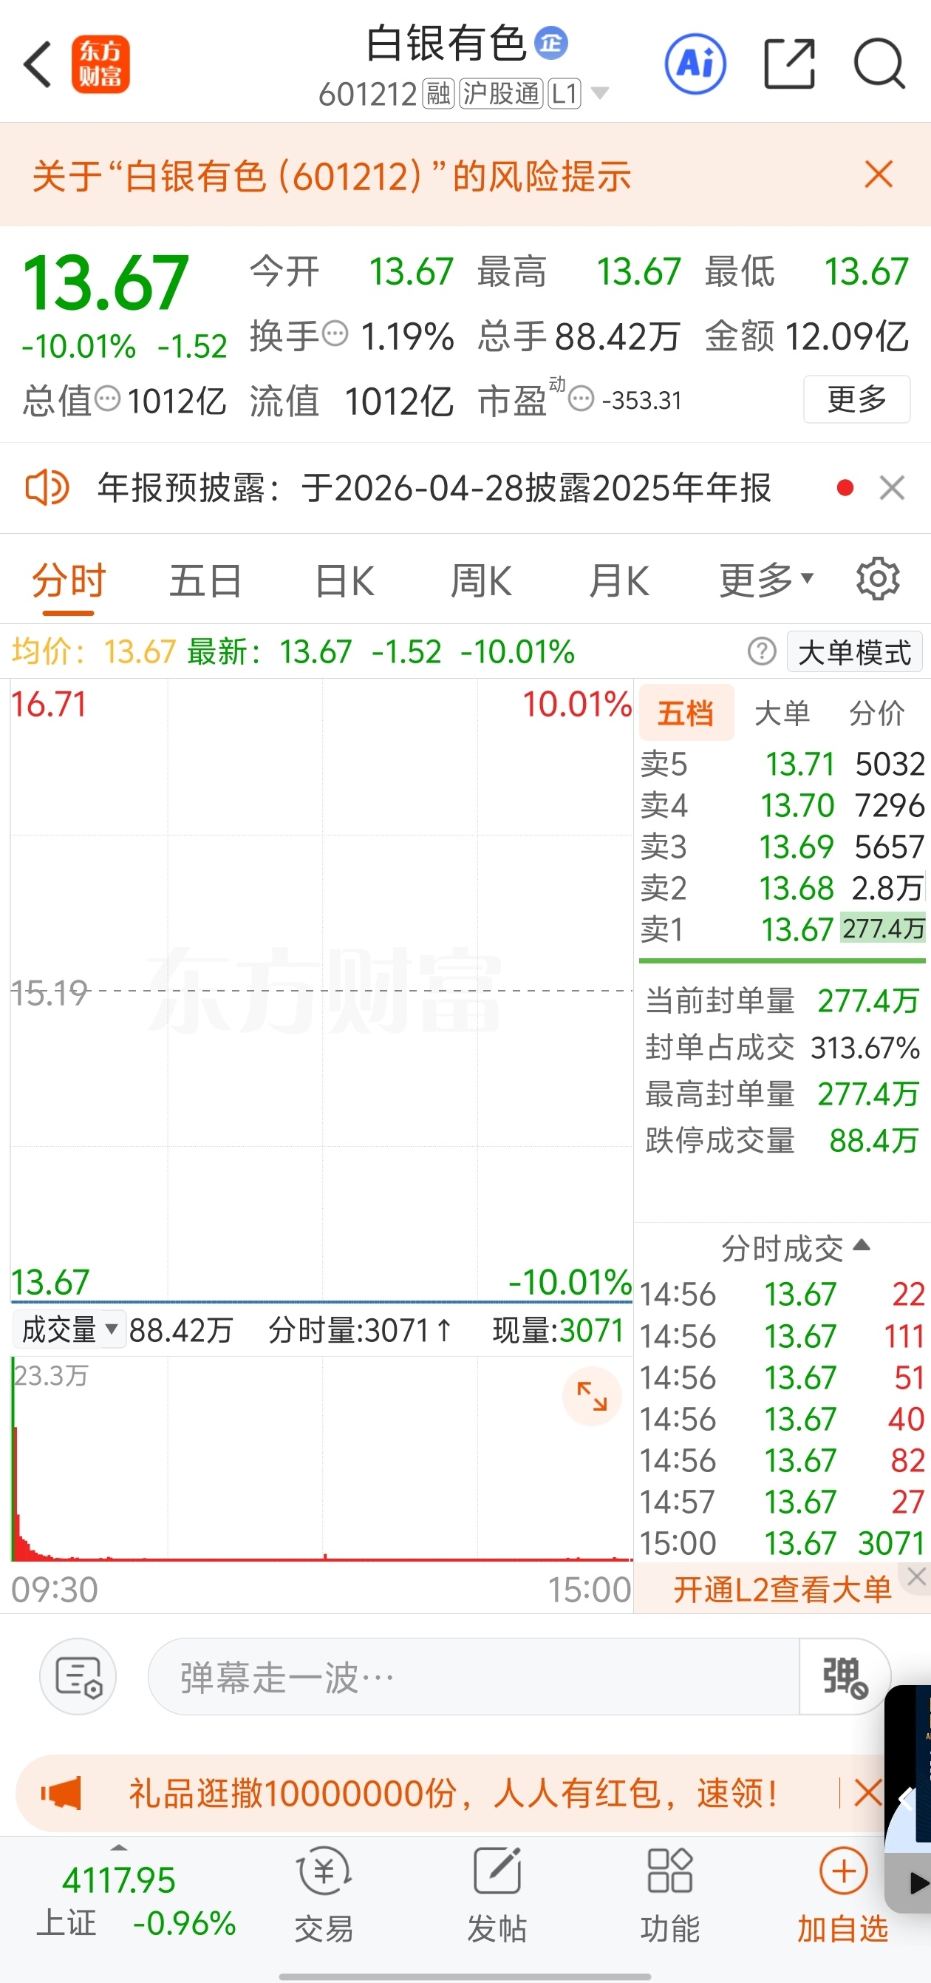Tap the 卖1 13.67 order row
The image size is (931, 1983).
click(x=782, y=929)
